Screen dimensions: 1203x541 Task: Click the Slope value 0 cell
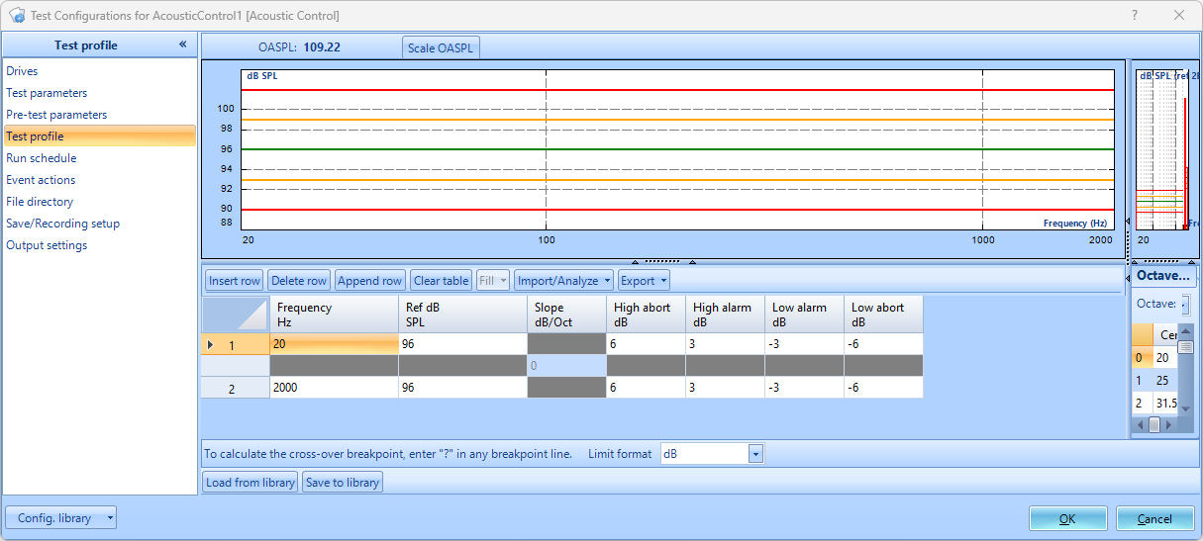(566, 366)
